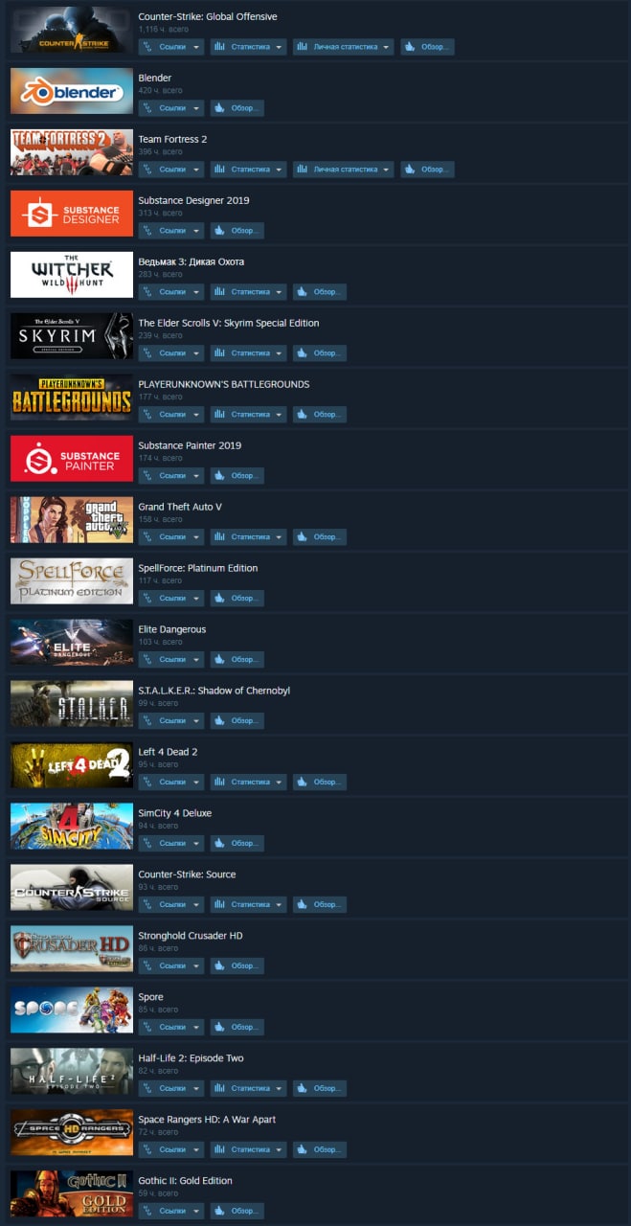The width and height of the screenshot is (631, 1226).
Task: Expand Статистика dropdown for Left 4 Dead 2
Action: click(x=248, y=783)
